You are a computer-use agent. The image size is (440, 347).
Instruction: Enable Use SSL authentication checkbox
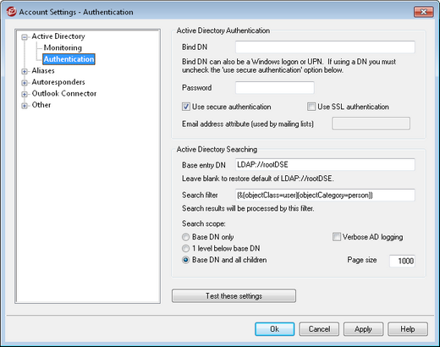(x=311, y=107)
